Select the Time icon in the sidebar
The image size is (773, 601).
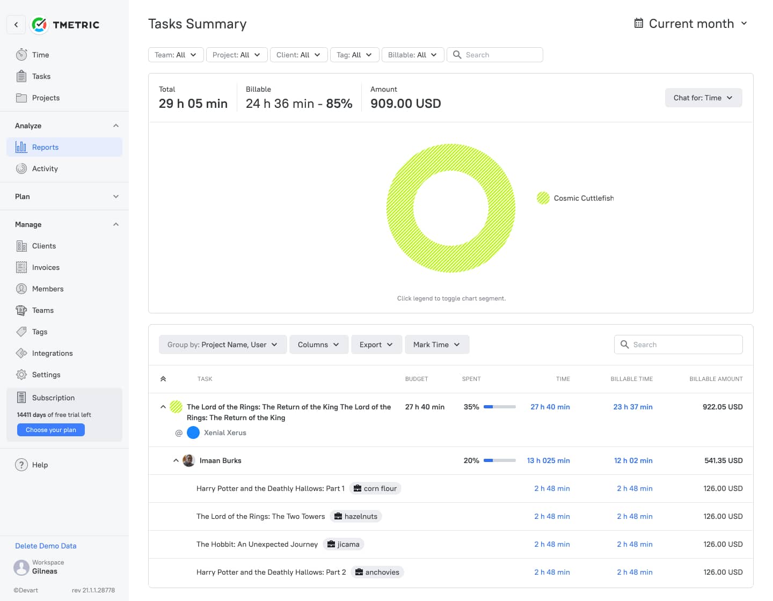(21, 55)
